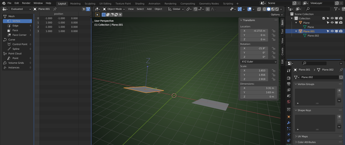Image resolution: width=345 pixels, height=145 pixels.
Task: Click the Scale Z value field
Action: pyautogui.click(x=254, y=79)
